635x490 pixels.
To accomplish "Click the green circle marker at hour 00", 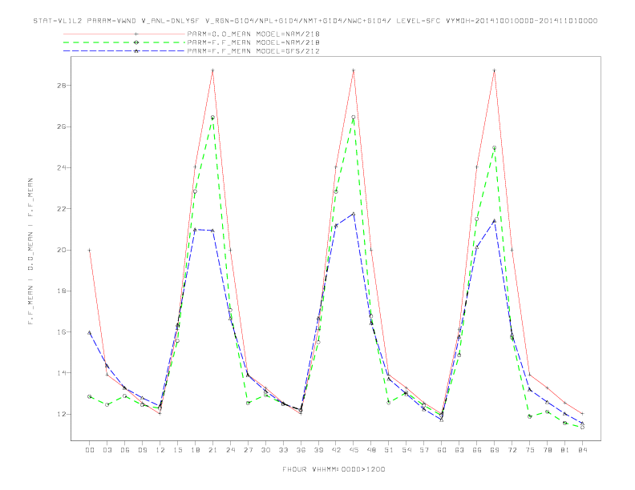I will click(x=90, y=396).
